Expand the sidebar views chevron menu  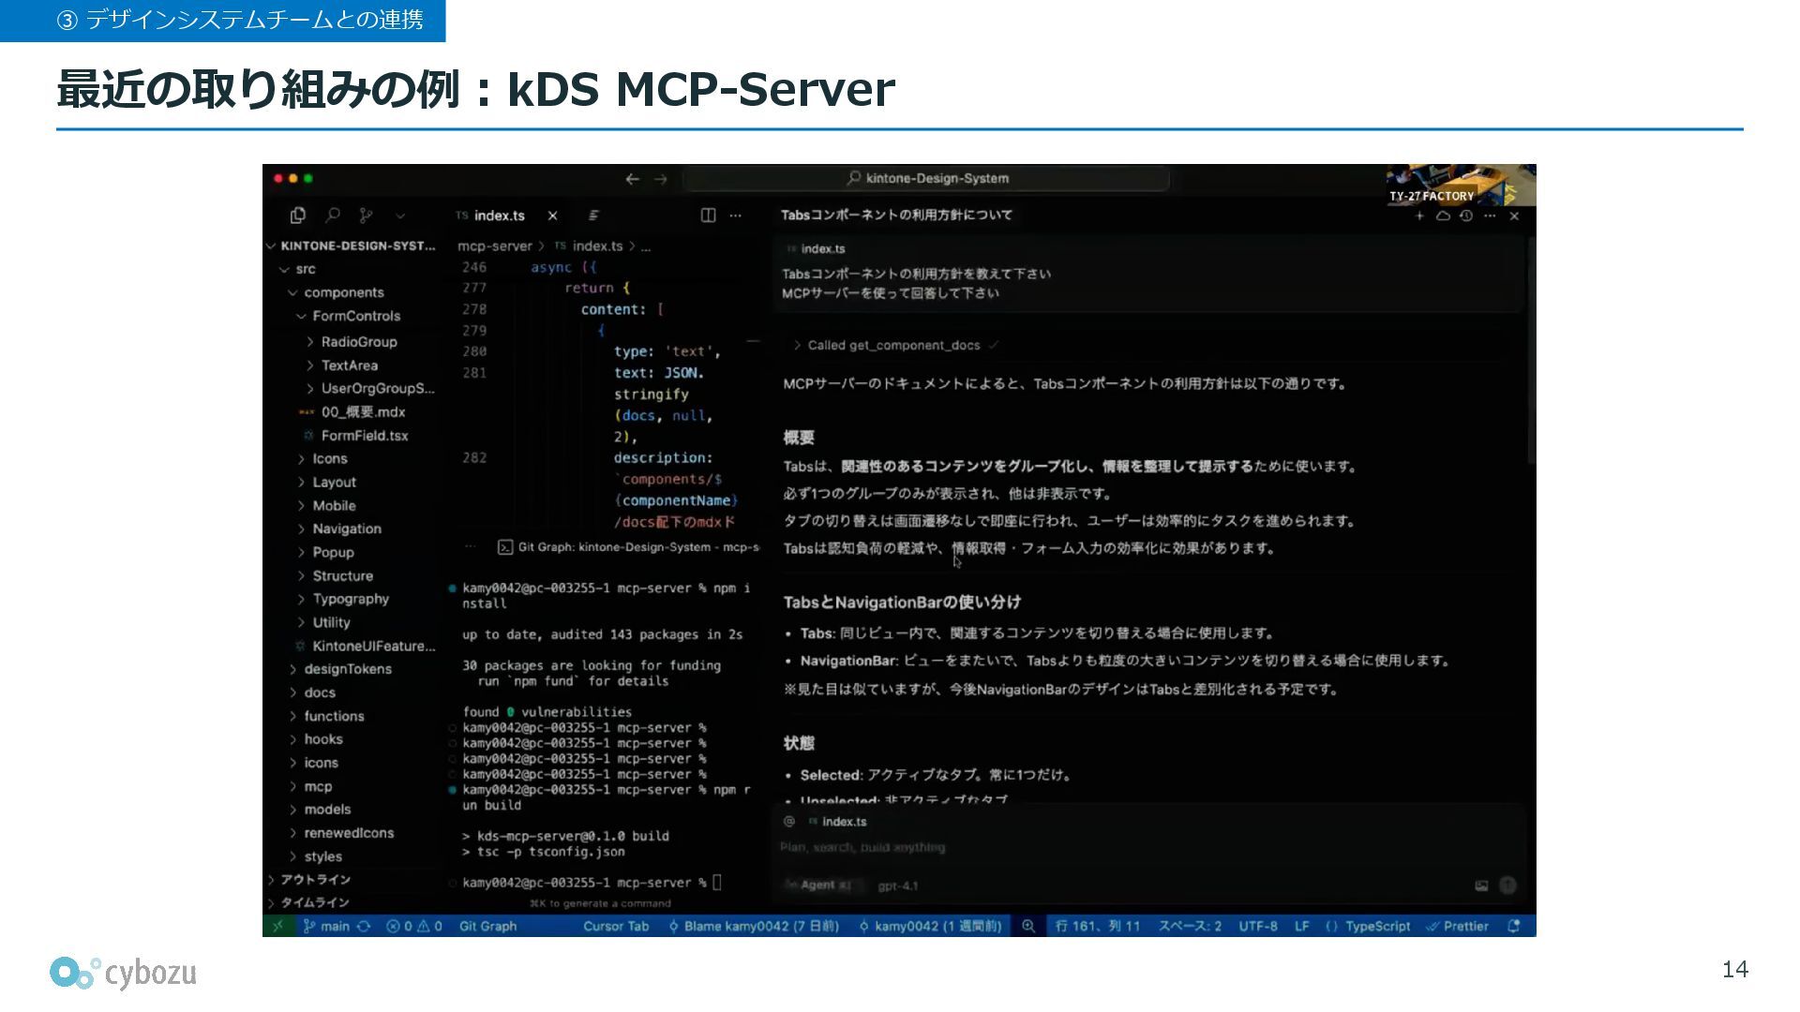tap(400, 216)
